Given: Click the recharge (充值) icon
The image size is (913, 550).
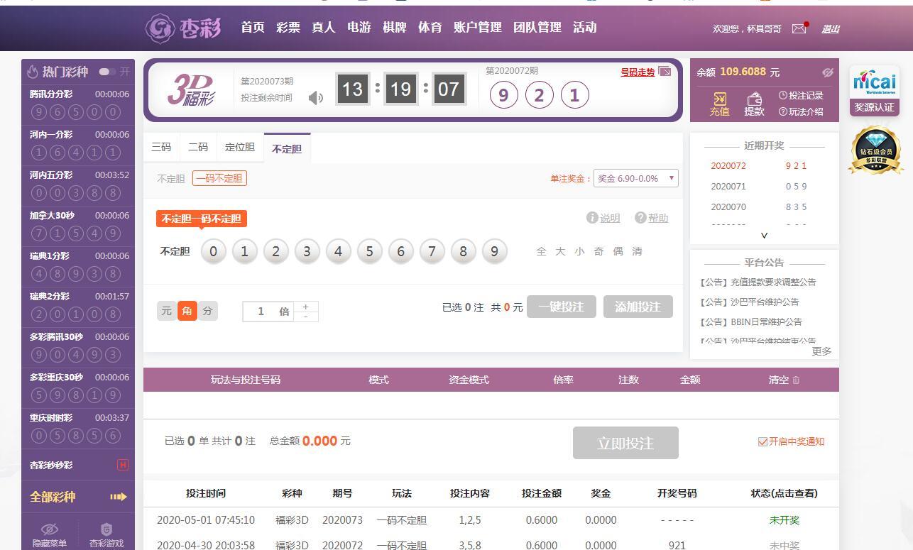Looking at the screenshot, I should [x=719, y=99].
